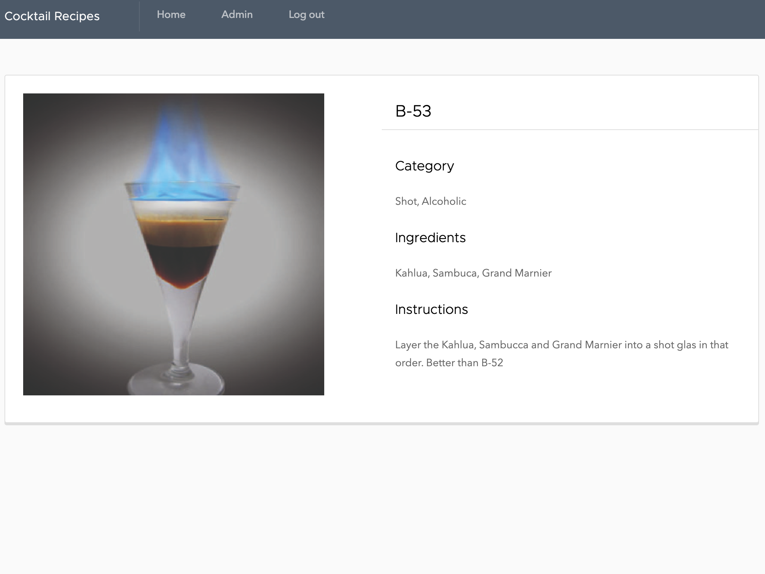Click the Category heading

(x=424, y=166)
